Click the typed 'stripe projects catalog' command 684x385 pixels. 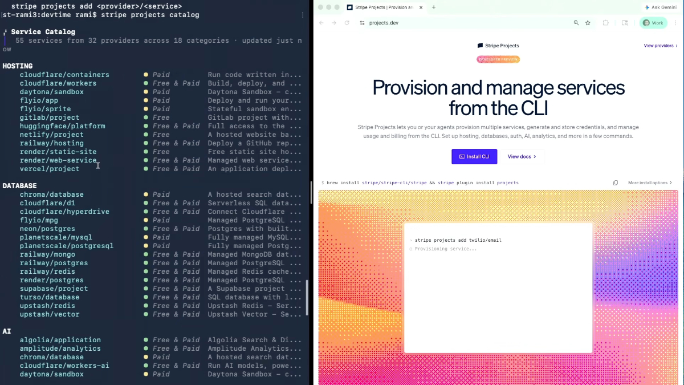coord(150,15)
